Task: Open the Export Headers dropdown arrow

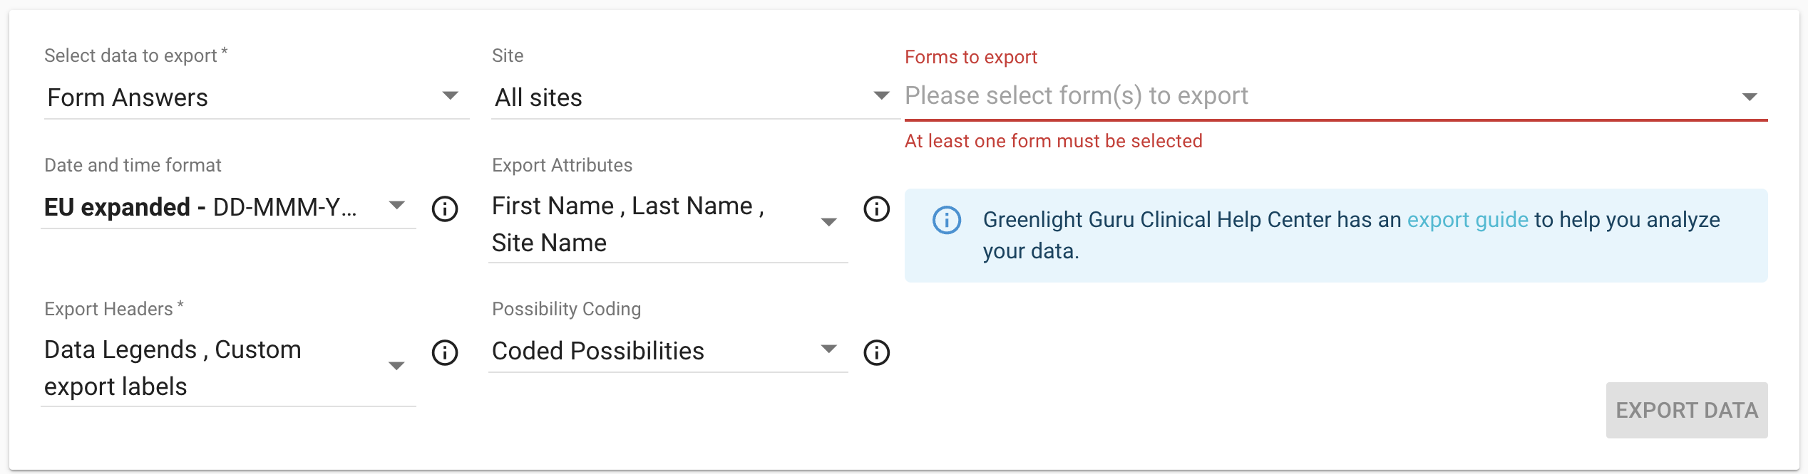Action: tap(397, 367)
